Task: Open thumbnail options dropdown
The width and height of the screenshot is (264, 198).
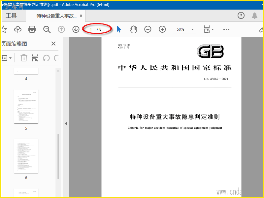Action: [x=6, y=58]
